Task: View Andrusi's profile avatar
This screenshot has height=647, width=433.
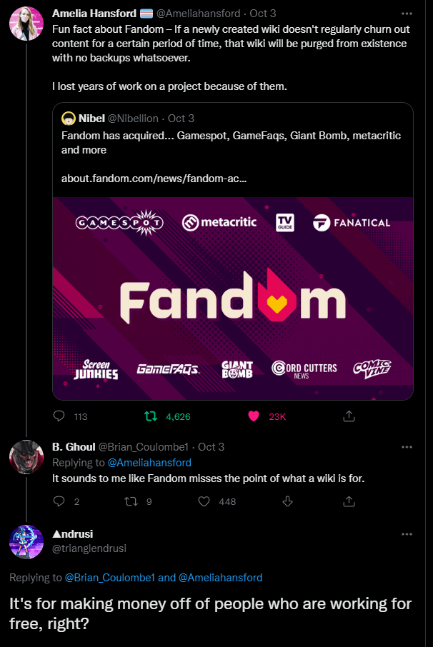Action: (x=26, y=541)
